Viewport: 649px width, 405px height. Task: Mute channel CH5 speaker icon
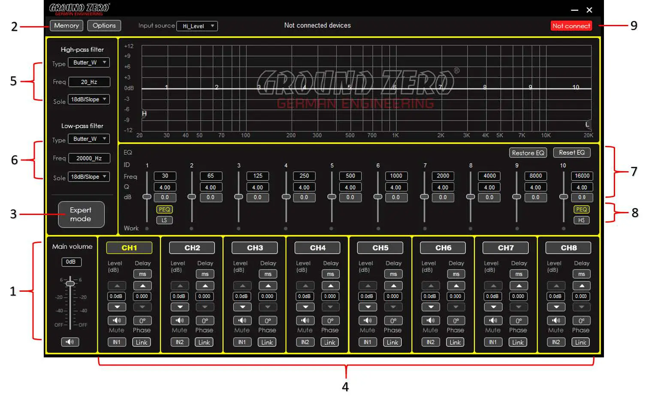368,320
